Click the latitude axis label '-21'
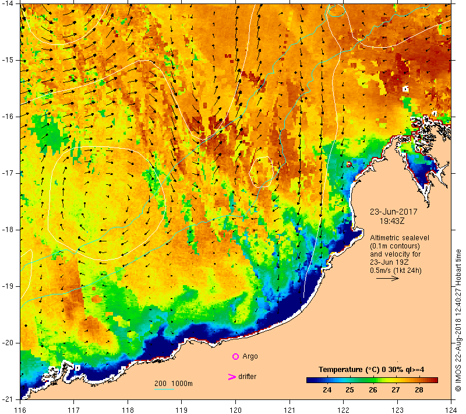Viewport: 466px width, 414px height. click(7, 399)
